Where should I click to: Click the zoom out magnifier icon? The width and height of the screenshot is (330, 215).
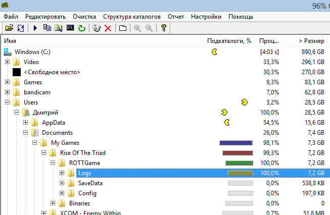pos(149,28)
